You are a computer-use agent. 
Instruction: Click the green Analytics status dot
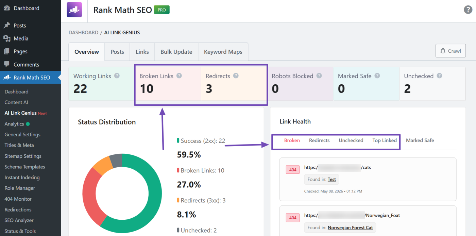click(x=28, y=124)
